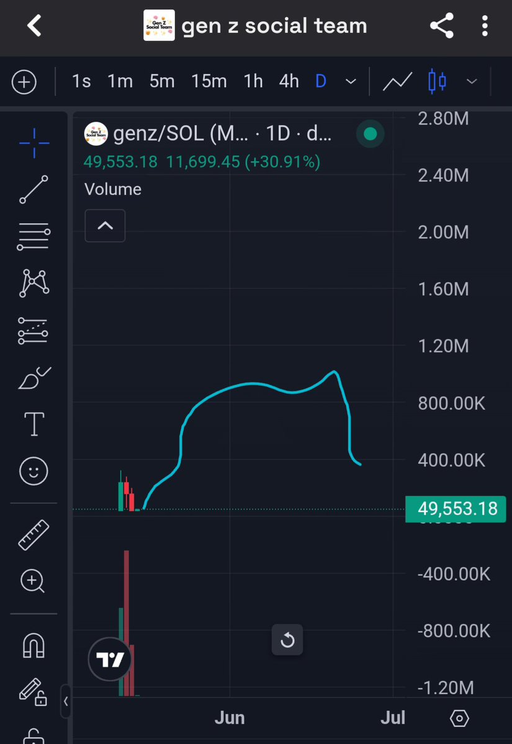Select the ruler measure tool
Viewport: 512px width, 744px height.
pyautogui.click(x=34, y=535)
